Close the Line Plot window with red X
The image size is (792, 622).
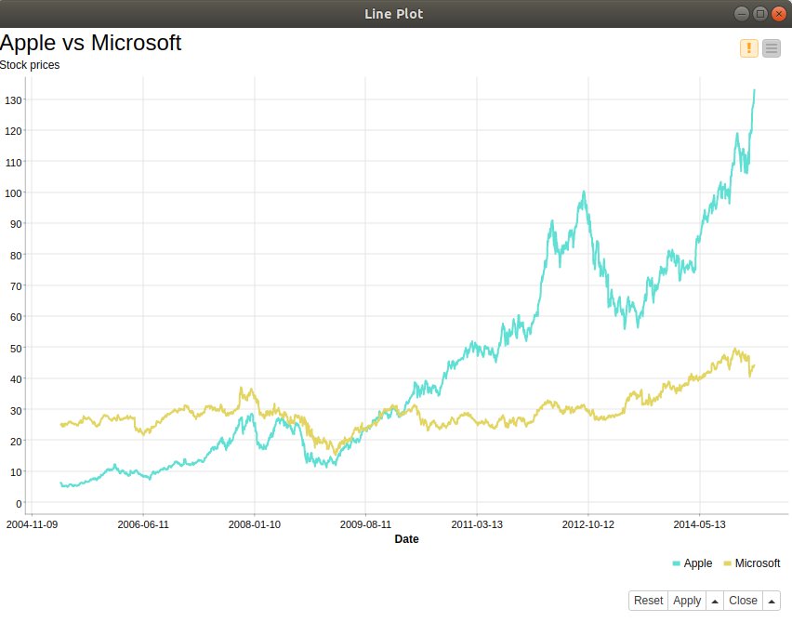pyautogui.click(x=778, y=14)
